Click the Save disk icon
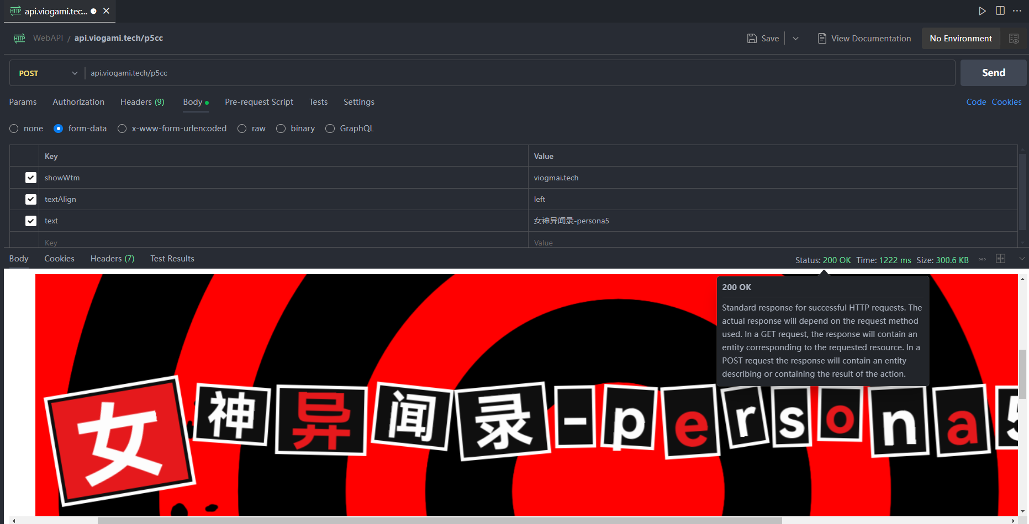1029x524 pixels. (x=752, y=39)
